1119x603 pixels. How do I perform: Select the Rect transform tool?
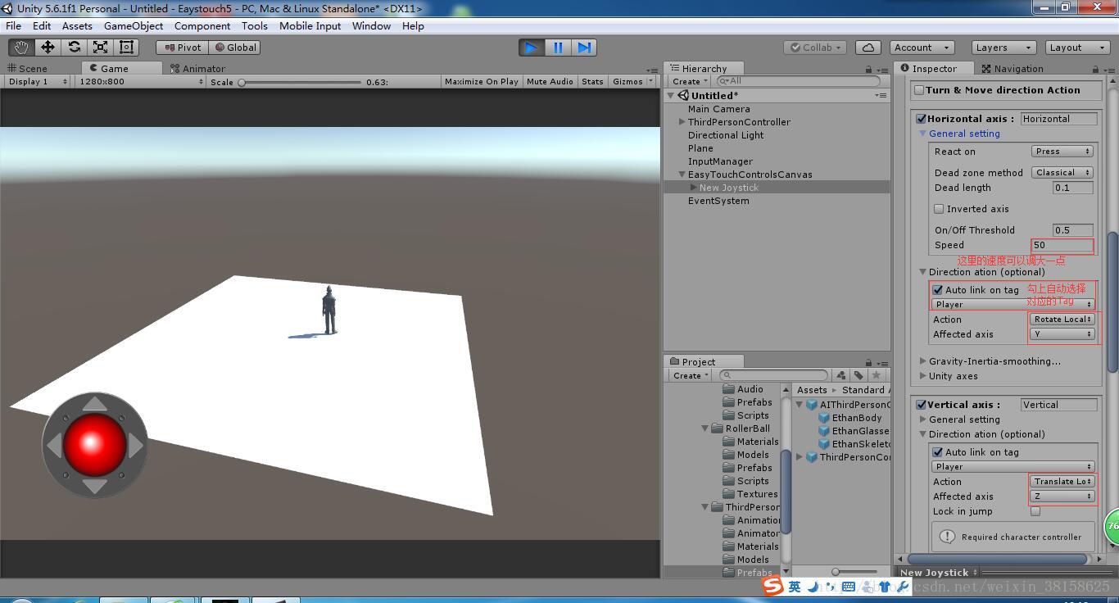coord(126,48)
